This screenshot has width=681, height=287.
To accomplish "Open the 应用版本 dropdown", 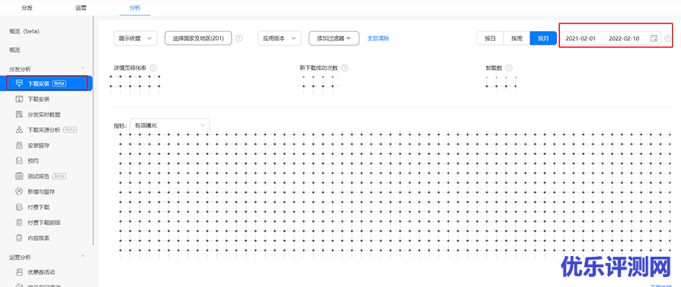I will tap(279, 39).
